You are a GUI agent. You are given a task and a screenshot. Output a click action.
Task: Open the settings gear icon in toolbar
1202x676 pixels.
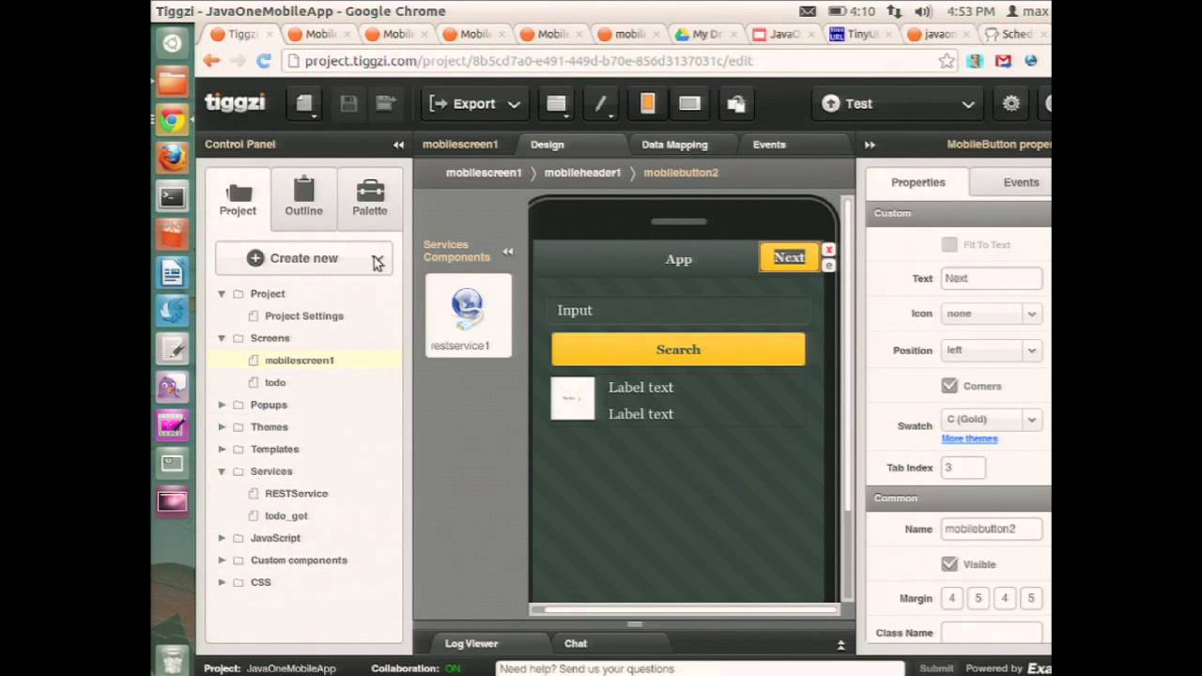pyautogui.click(x=1010, y=103)
